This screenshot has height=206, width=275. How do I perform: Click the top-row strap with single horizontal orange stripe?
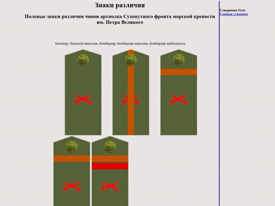[x=179, y=92]
